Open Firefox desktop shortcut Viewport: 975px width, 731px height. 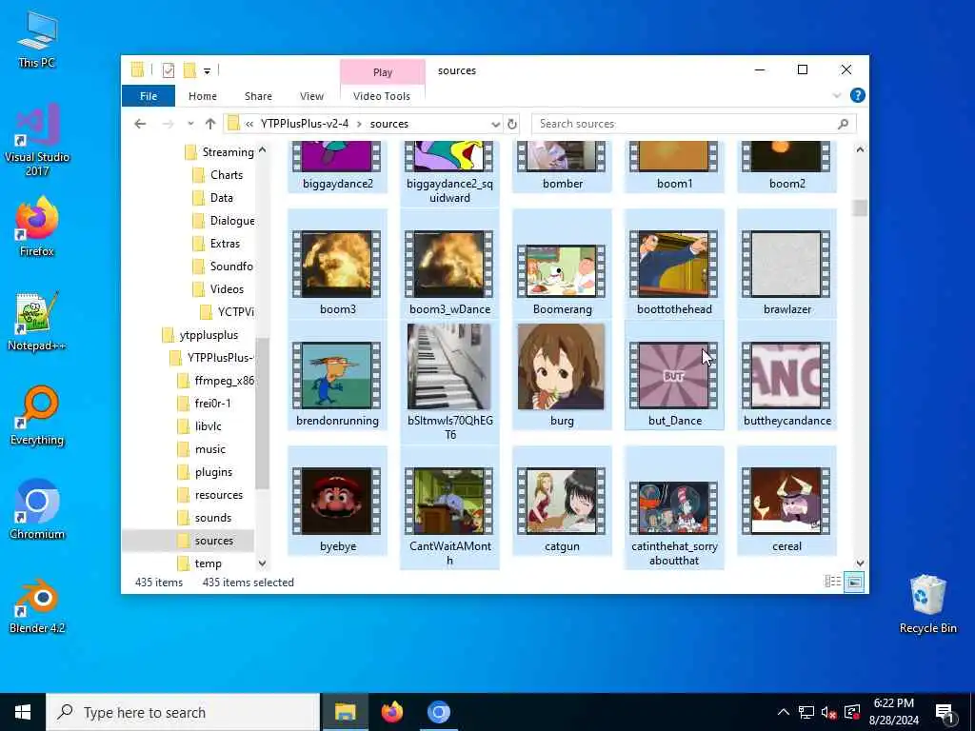(x=37, y=227)
